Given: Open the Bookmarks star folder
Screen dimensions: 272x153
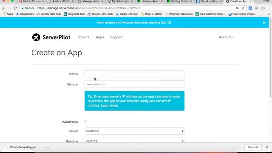Looking at the screenshot, I should [25, 14].
